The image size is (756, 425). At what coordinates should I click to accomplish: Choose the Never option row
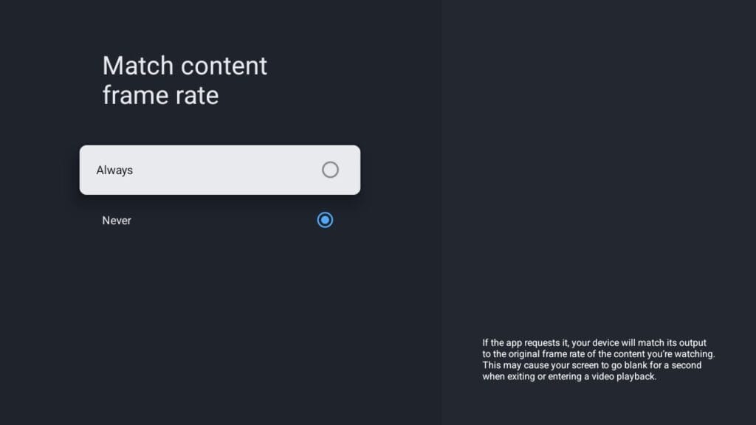point(220,220)
